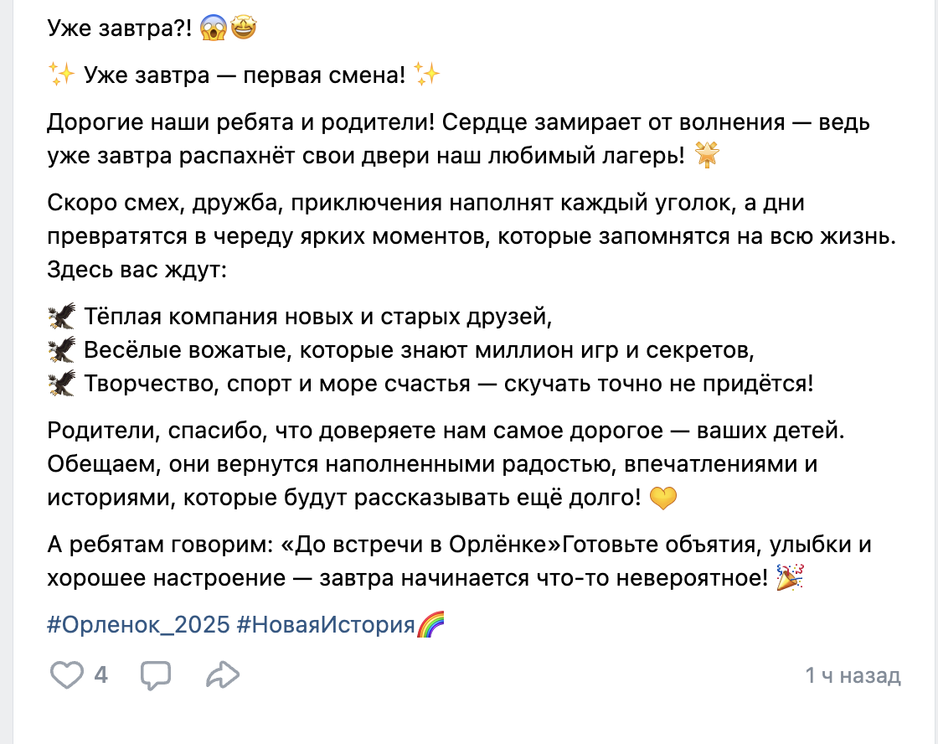This screenshot has width=938, height=744.
Task: Click the party popper emoji
Action: 790,577
